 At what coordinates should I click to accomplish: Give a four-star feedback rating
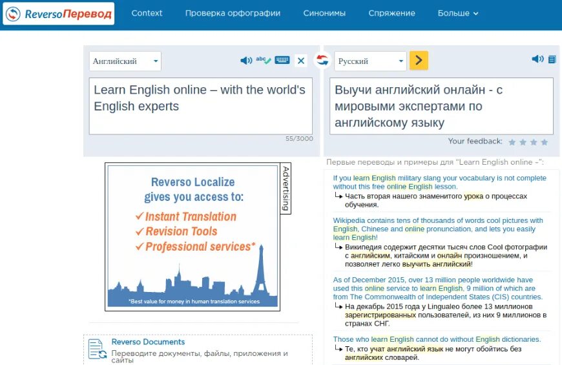tap(545, 142)
